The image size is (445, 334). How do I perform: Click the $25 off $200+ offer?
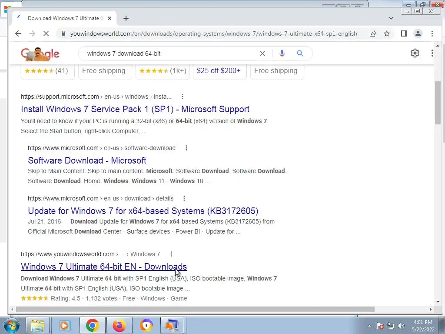[x=219, y=71]
